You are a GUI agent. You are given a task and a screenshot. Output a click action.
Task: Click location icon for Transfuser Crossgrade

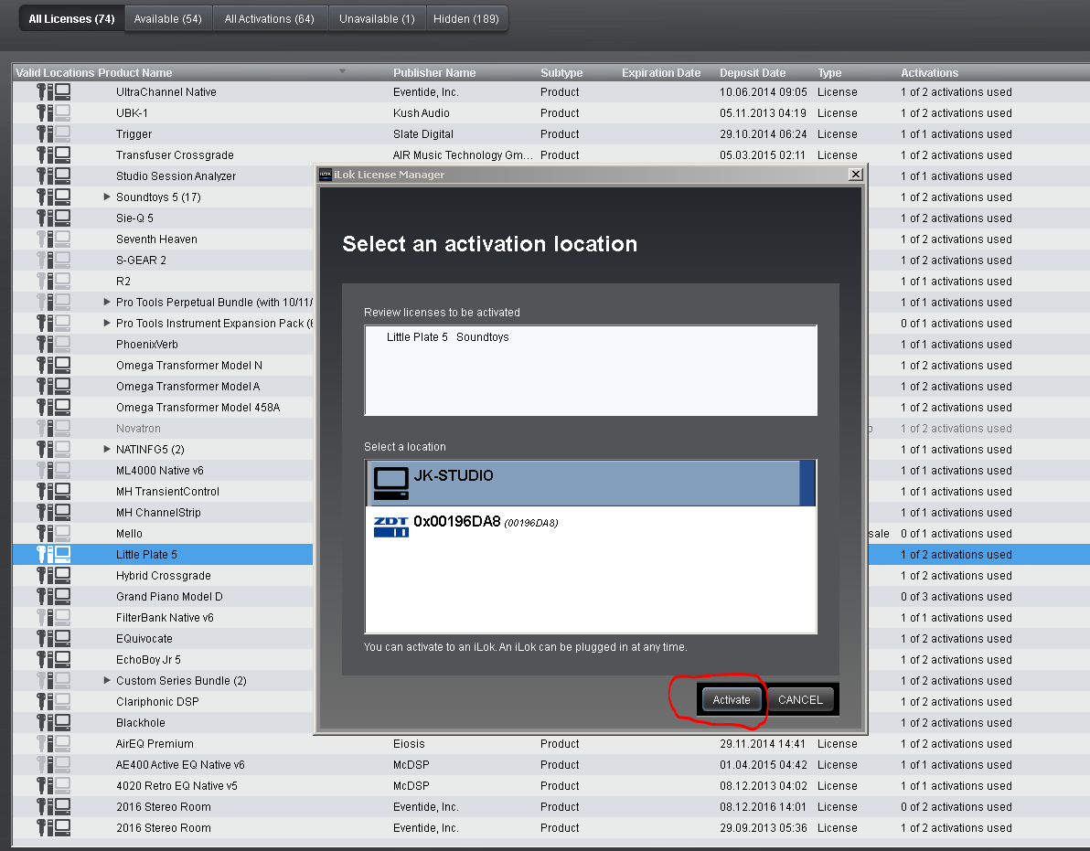pyautogui.click(x=54, y=154)
